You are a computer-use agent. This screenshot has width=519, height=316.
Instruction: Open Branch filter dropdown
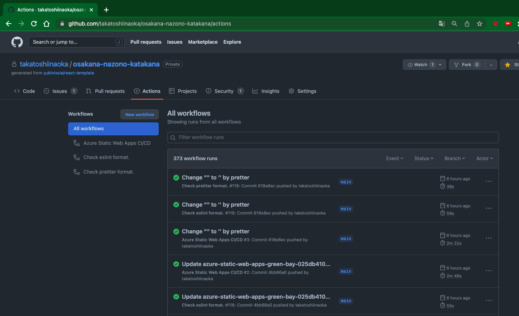tap(455, 159)
